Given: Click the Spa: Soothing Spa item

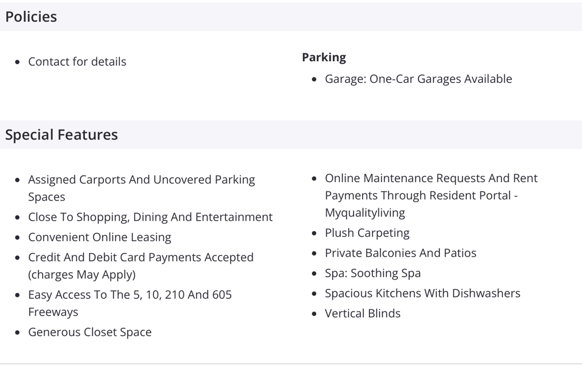Looking at the screenshot, I should [x=373, y=274].
